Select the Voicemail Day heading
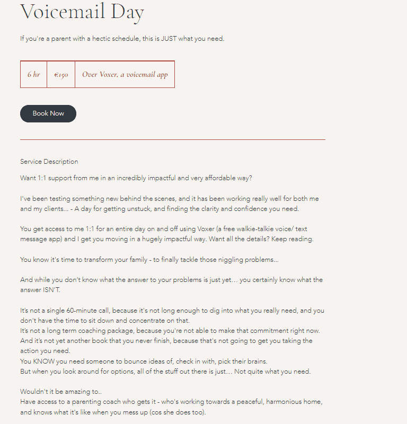 pos(82,12)
